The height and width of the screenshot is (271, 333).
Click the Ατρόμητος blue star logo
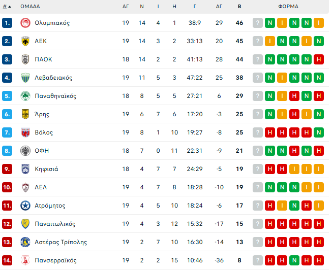click(25, 206)
